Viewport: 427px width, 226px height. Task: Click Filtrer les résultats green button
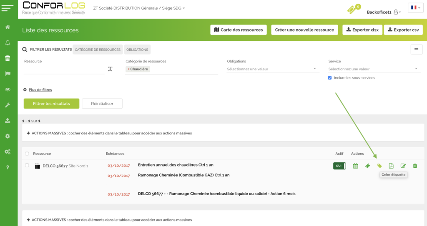51,104
